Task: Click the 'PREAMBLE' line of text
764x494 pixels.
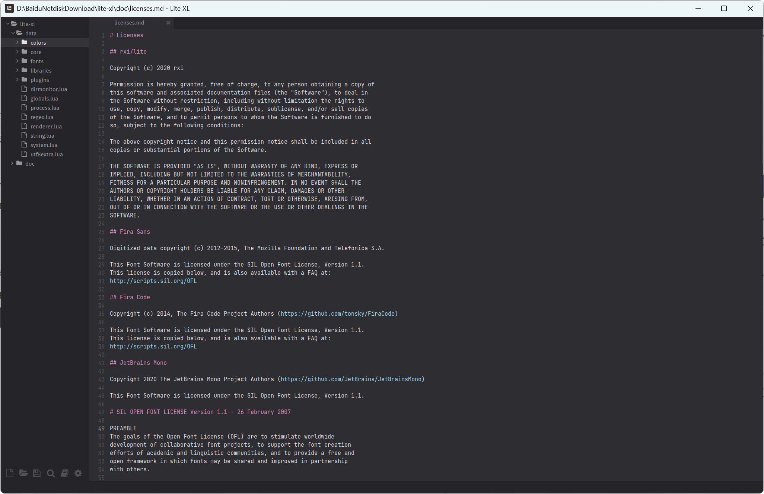Action: coord(123,428)
